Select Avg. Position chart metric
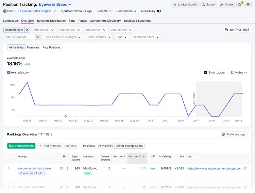 [x=51, y=47]
